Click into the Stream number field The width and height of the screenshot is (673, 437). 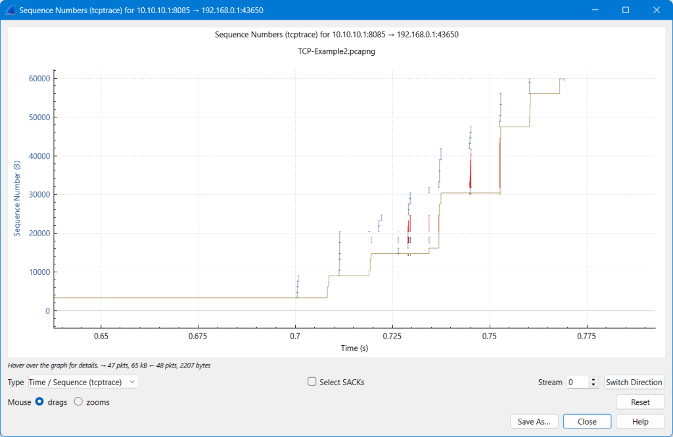577,382
